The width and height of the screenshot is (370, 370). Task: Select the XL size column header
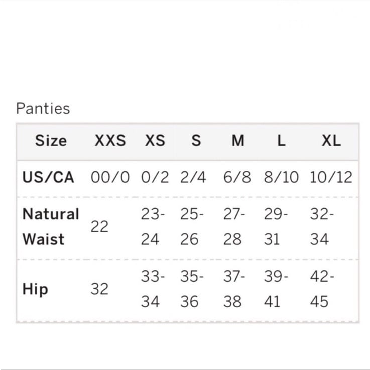click(331, 141)
